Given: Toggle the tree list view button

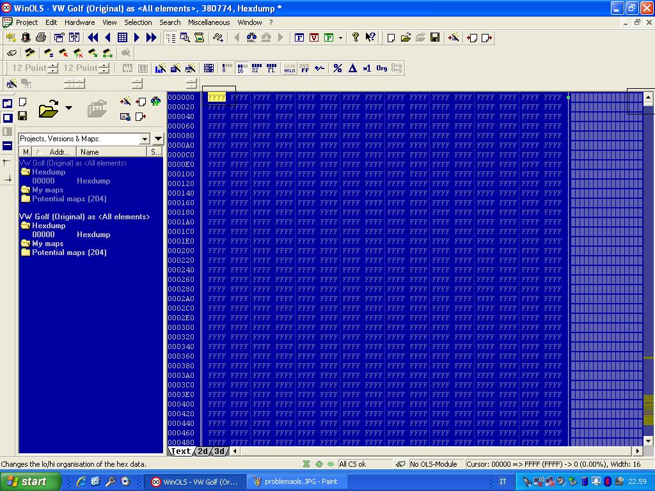Looking at the screenshot, I should click(170, 38).
